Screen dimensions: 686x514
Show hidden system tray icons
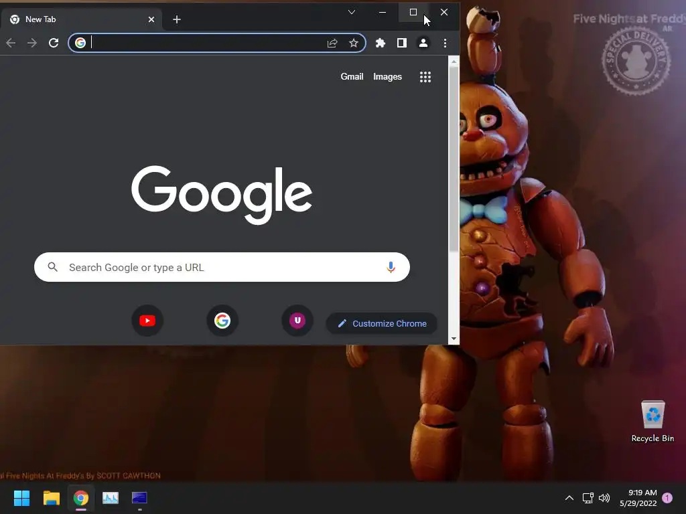pyautogui.click(x=569, y=498)
